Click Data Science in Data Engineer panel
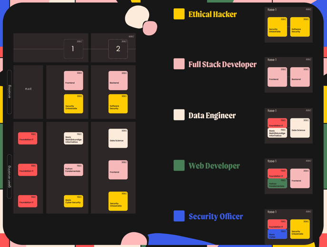 point(300,128)
